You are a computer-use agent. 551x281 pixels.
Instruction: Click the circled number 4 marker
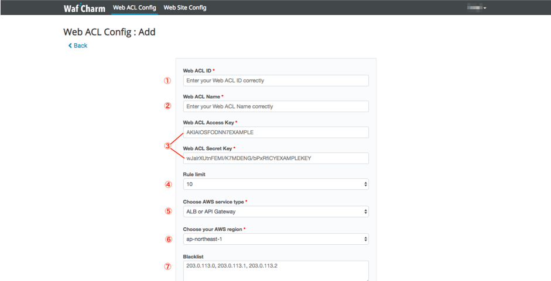[x=168, y=185]
